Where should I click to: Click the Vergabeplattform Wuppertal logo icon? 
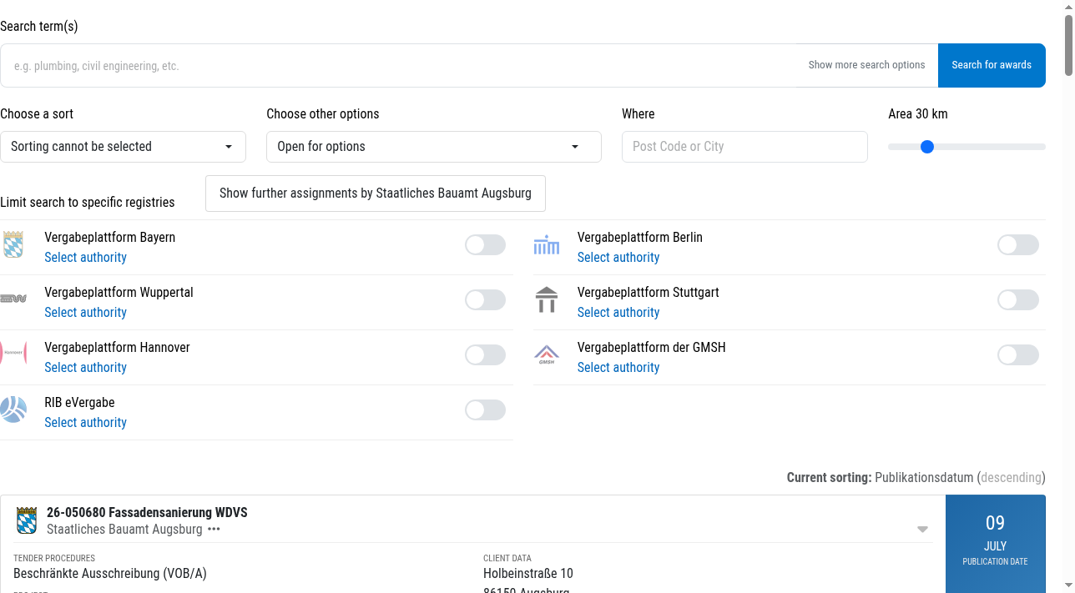point(13,299)
